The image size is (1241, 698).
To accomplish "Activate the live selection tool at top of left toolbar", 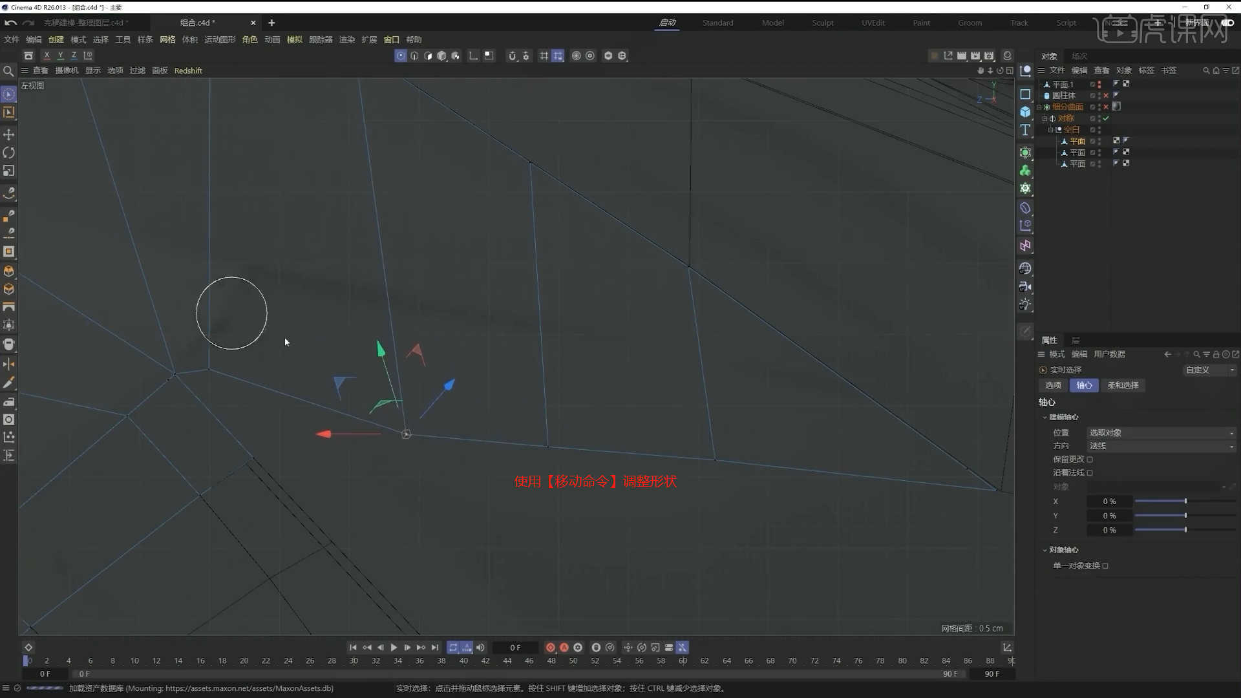I will (x=9, y=94).
